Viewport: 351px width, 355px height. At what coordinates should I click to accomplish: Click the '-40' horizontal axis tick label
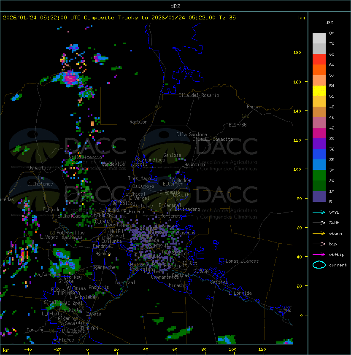tap(28, 350)
